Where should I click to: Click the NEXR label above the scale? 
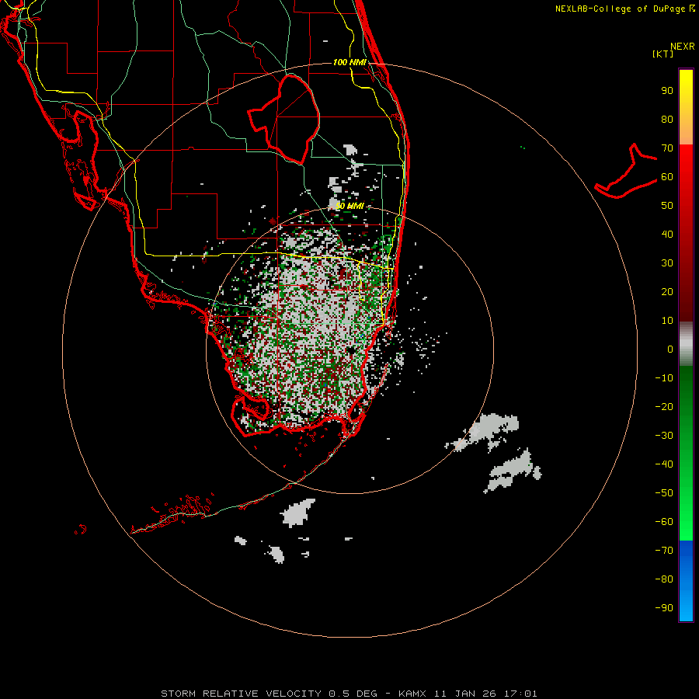683,47
